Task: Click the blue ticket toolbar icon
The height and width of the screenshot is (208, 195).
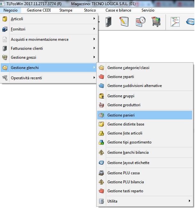Action: [190, 22]
